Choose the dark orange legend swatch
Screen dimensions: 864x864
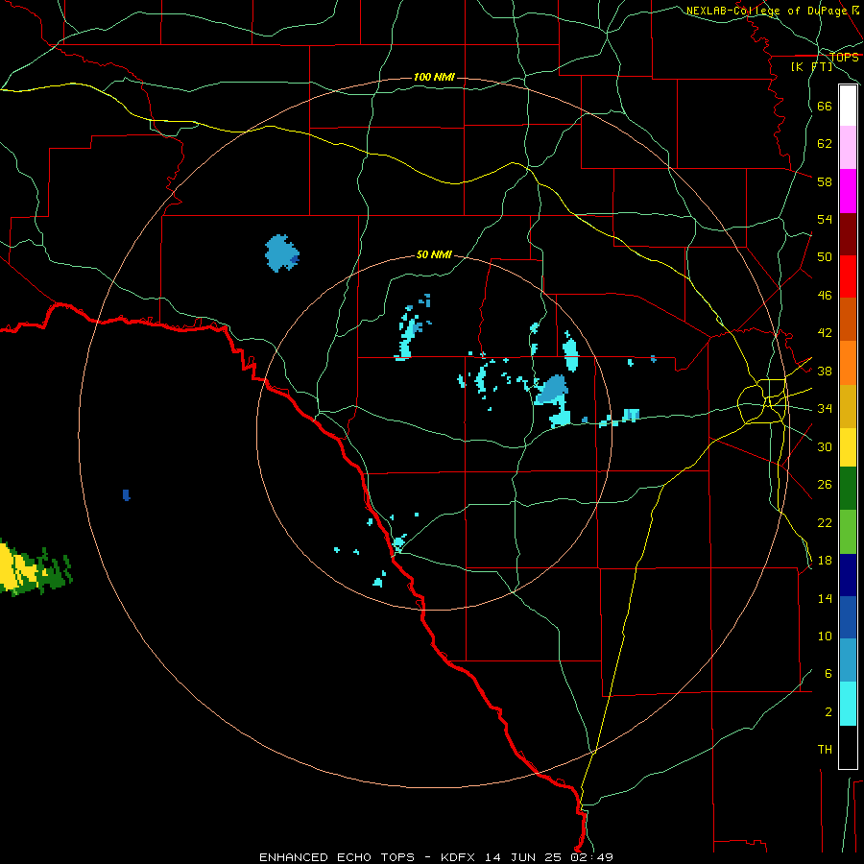[848, 319]
